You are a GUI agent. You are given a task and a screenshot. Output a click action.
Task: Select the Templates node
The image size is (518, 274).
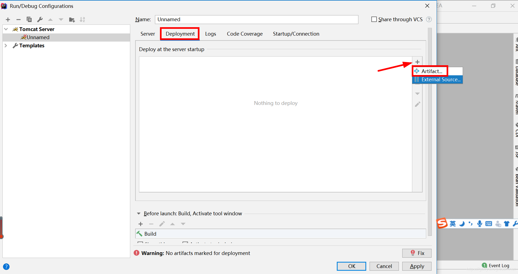pos(32,45)
